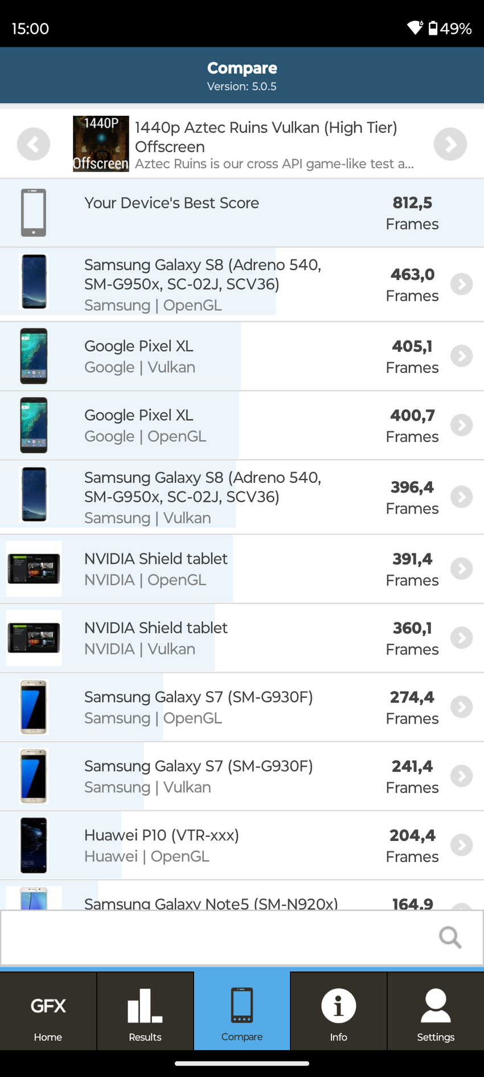The width and height of the screenshot is (484, 1077).
Task: Switch to the Results tab
Action: coord(145,1011)
